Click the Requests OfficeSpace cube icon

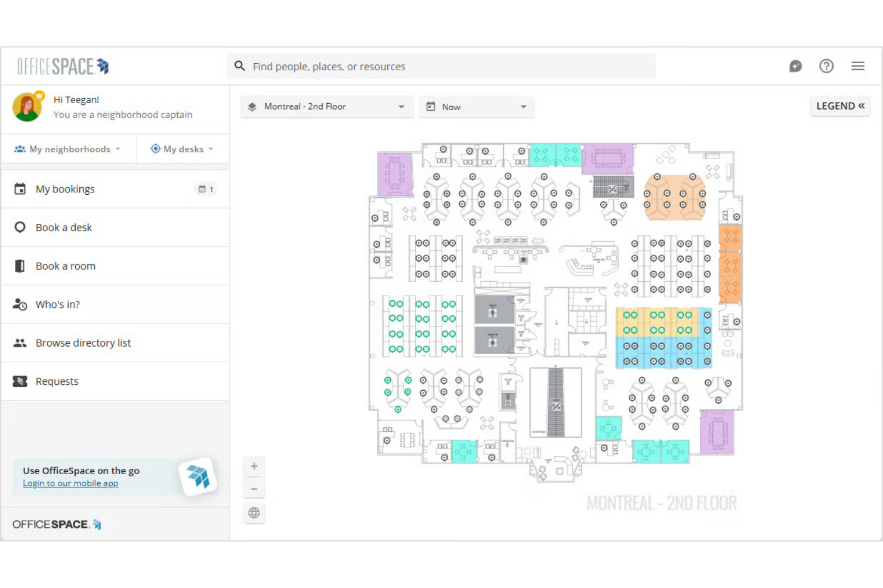coord(20,381)
